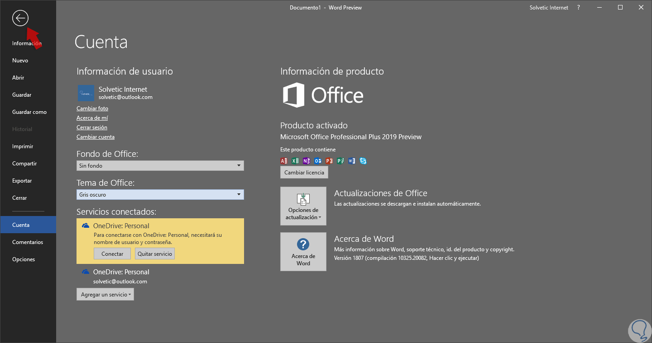
Task: Close the Word Preview window
Action: pyautogui.click(x=641, y=8)
